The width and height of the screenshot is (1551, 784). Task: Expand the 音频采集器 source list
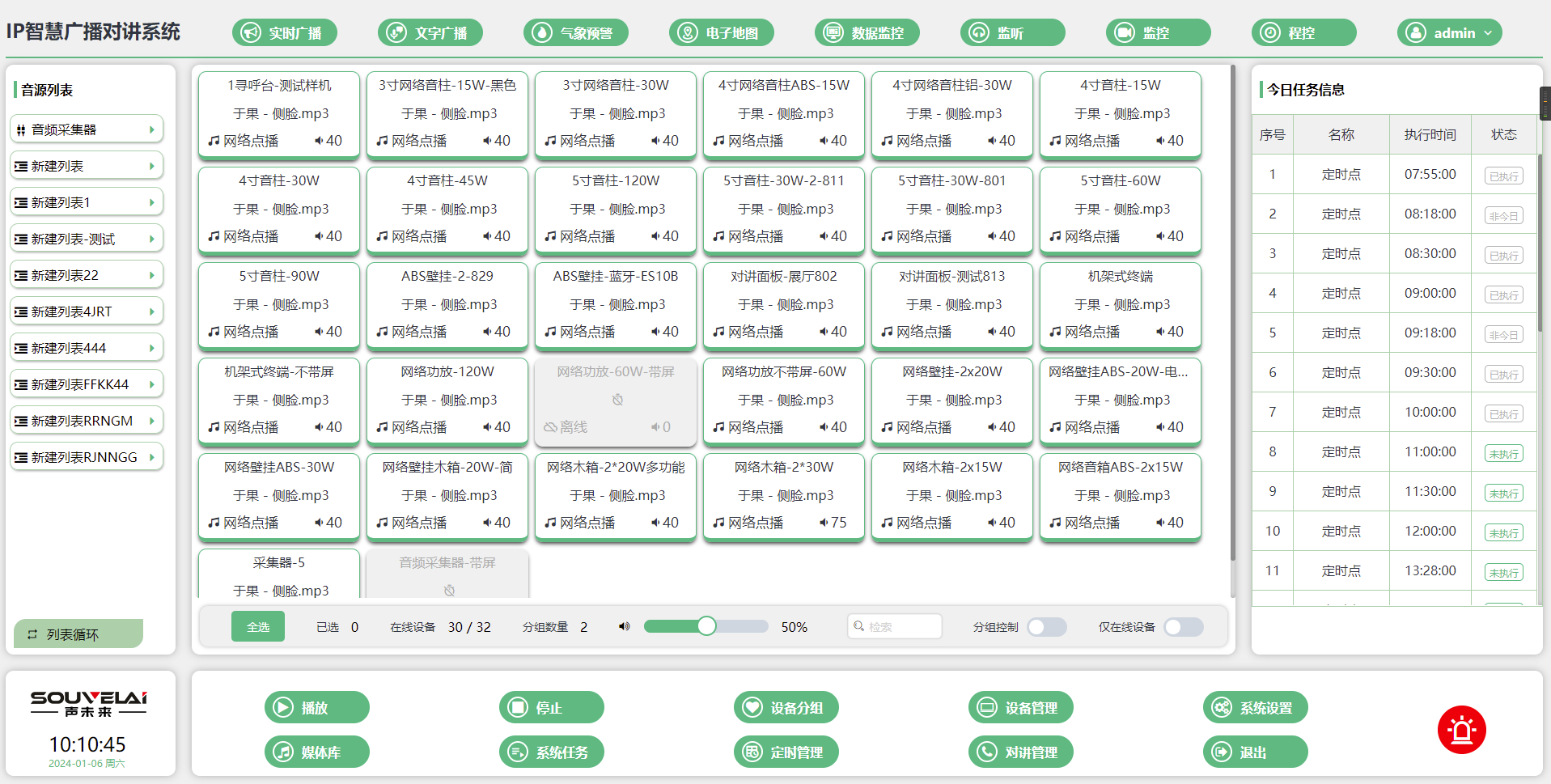(86, 129)
